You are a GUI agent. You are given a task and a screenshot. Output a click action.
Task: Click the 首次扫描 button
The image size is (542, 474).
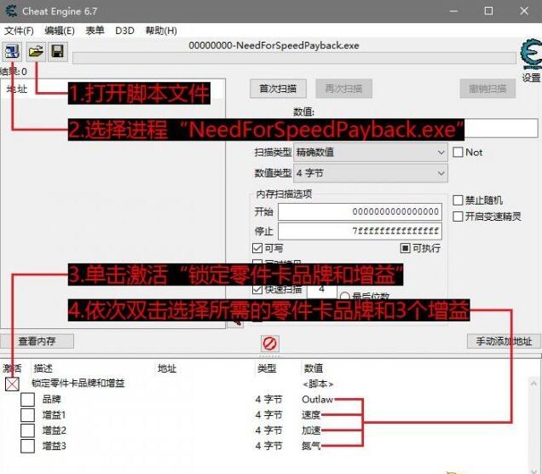(278, 89)
